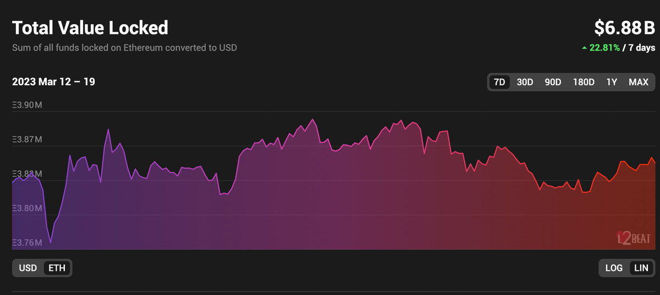The height and width of the screenshot is (295, 660).
Task: Click the Ξ3.76 M axis label
Action: (x=27, y=243)
